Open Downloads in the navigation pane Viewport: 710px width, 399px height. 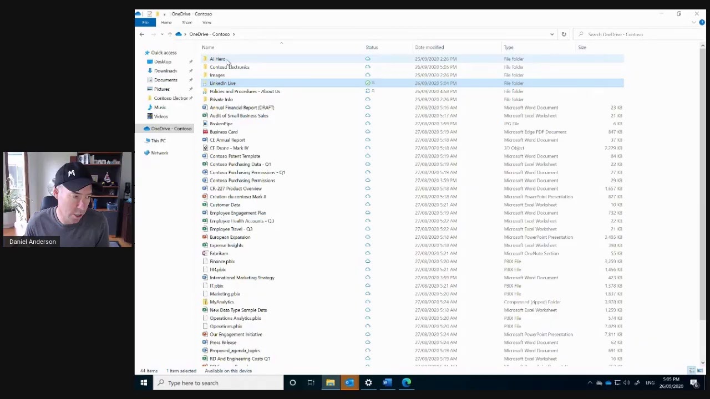pos(165,71)
